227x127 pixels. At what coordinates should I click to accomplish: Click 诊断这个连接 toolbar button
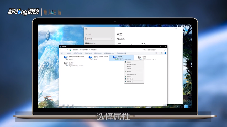click(x=88, y=53)
